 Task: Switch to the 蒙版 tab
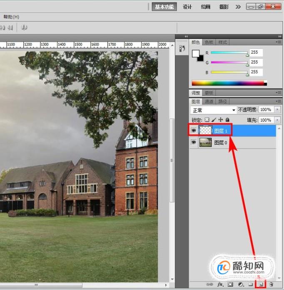pyautogui.click(x=209, y=93)
